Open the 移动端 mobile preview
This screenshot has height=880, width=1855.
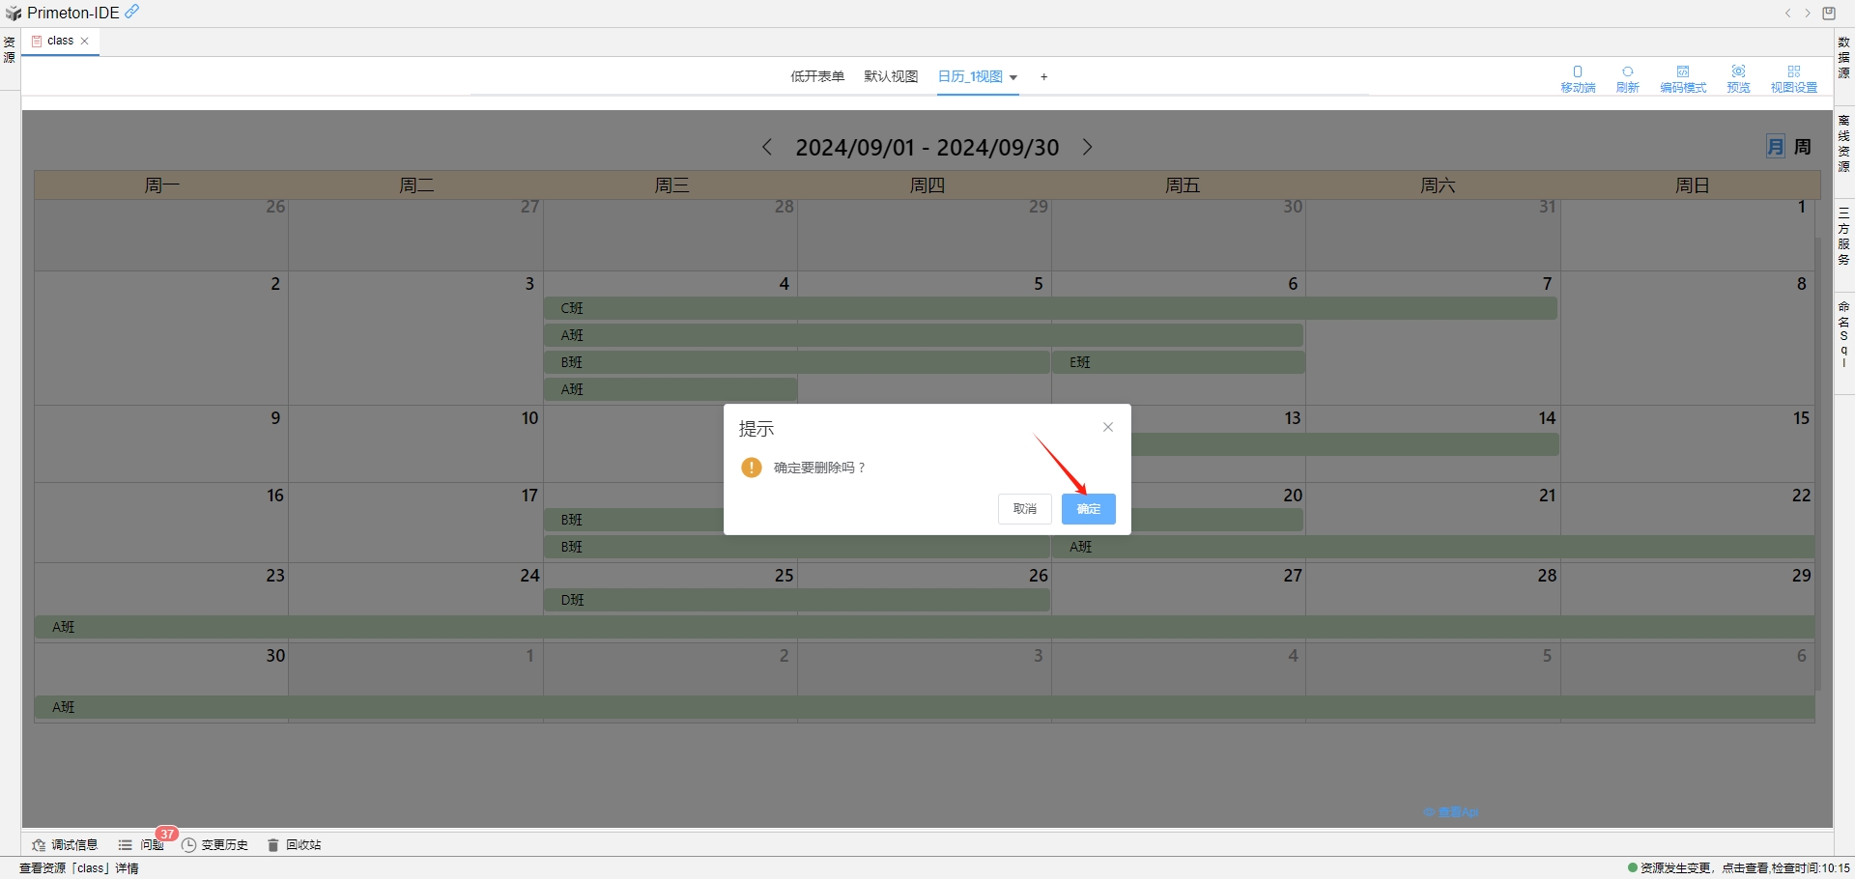[1578, 77]
